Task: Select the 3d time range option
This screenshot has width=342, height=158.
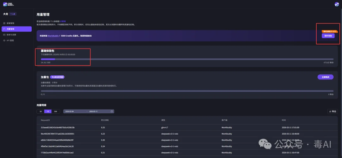Action: coord(40,111)
